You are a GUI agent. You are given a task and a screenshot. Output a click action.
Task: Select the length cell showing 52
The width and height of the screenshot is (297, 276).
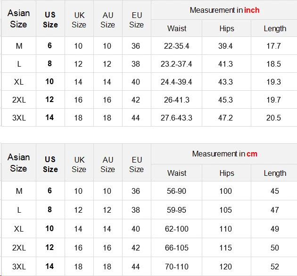click(274, 267)
